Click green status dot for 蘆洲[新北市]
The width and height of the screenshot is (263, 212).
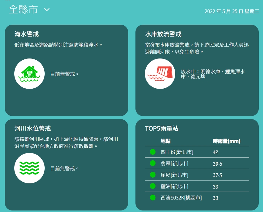click(153, 186)
